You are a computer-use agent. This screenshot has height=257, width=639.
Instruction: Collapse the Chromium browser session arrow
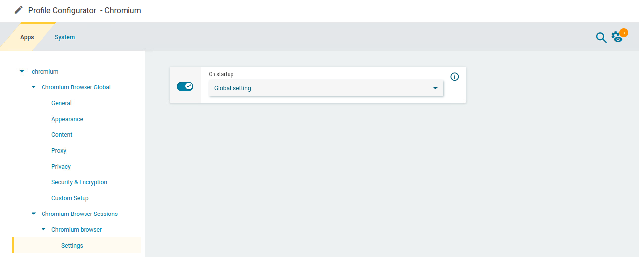pyautogui.click(x=43, y=229)
